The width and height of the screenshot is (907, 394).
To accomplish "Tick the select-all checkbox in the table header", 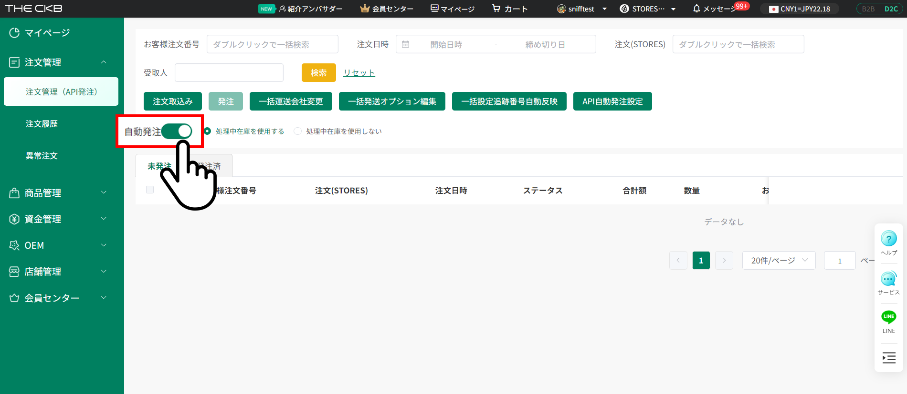I will click(x=150, y=190).
